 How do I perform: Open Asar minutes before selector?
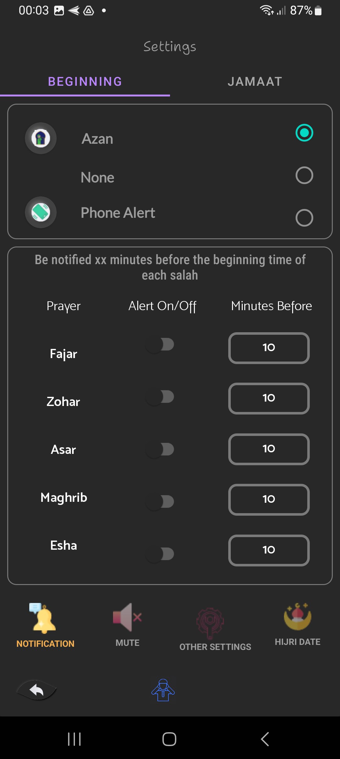269,449
